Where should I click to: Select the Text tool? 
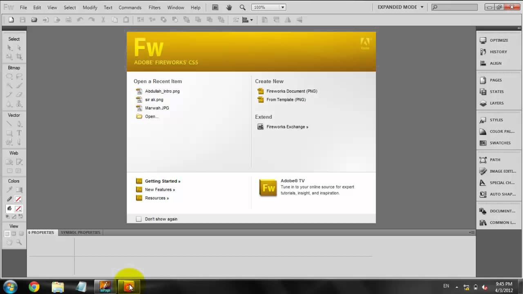19,133
